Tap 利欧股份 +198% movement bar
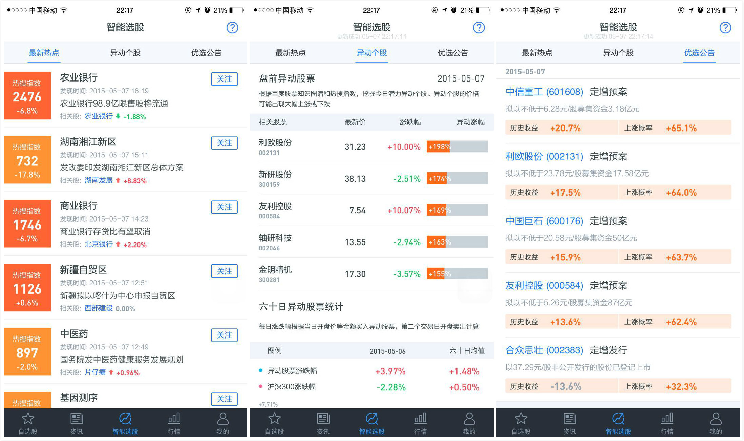744x441 pixels. (x=457, y=146)
